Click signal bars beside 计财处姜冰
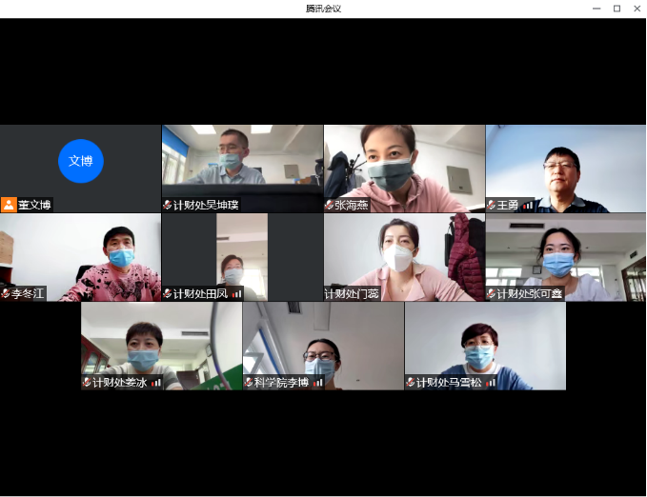Screen dimensions: 647x497 (x=155, y=383)
